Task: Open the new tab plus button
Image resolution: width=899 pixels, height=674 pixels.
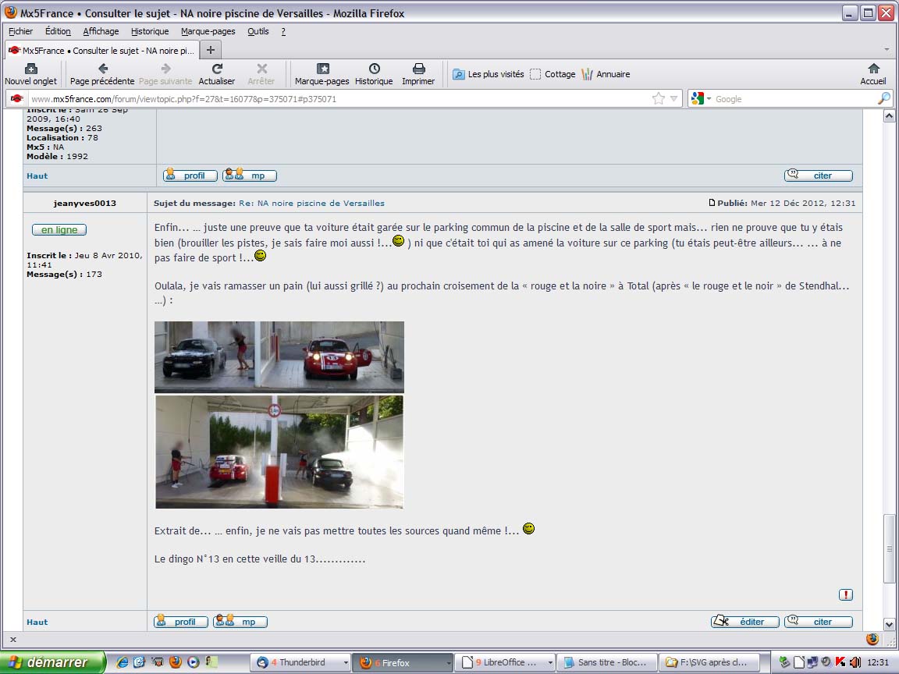Action: (x=211, y=50)
